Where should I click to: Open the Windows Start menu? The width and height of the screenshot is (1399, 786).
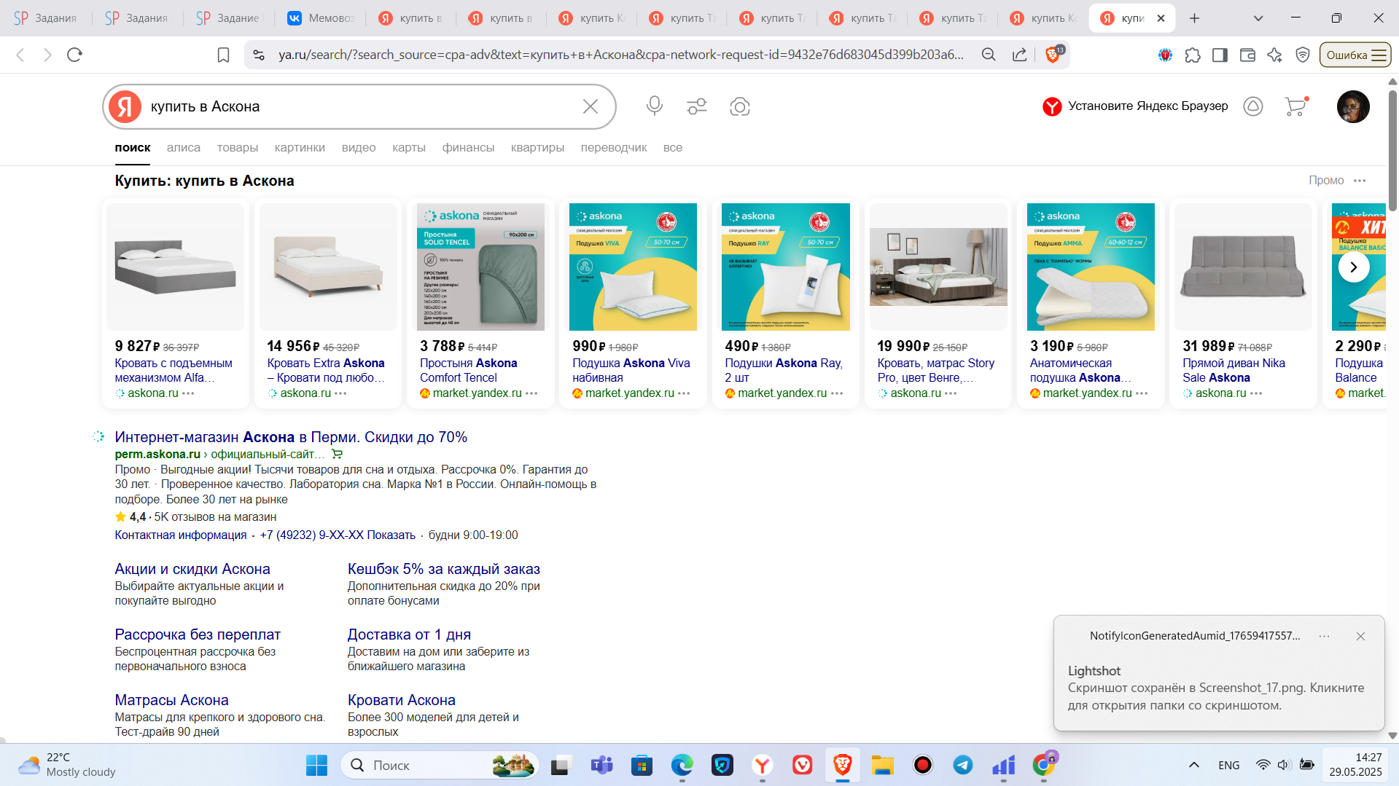[x=316, y=765]
